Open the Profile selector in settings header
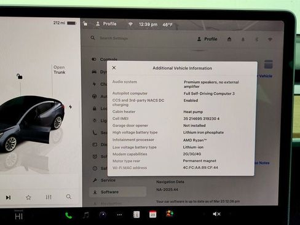Viewport: 300px width, 225px height. (207, 39)
